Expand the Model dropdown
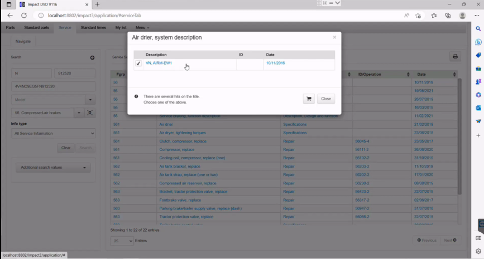The height and width of the screenshot is (259, 484). click(90, 100)
